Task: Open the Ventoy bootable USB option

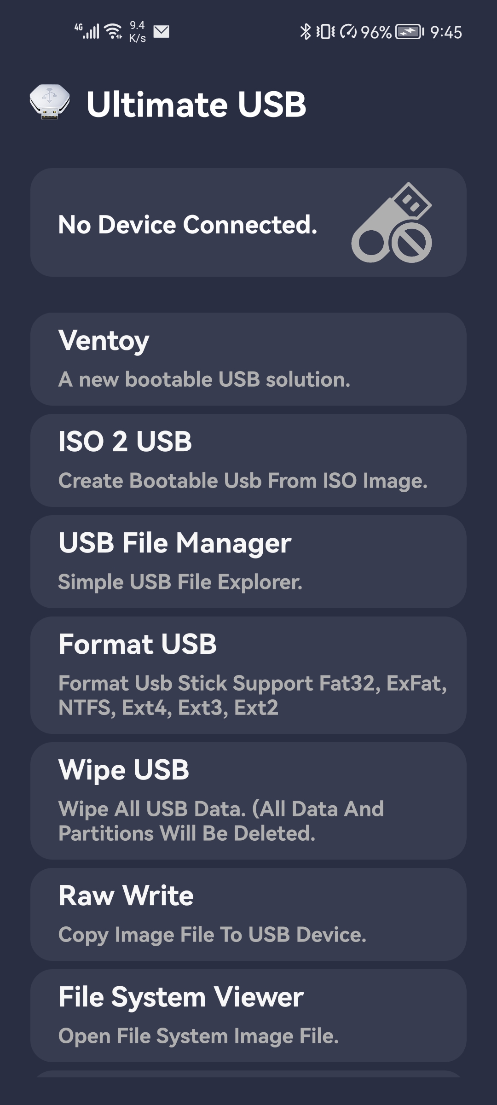Action: (248, 359)
